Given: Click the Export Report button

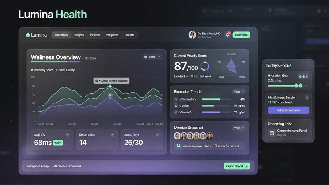Looking at the screenshot, I should coord(237,166).
